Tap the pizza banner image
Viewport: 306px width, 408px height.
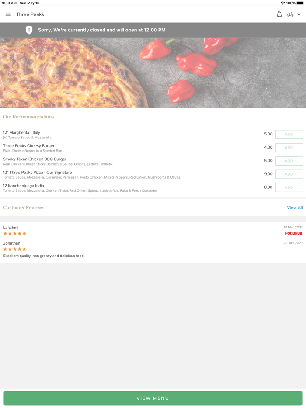[x=153, y=73]
